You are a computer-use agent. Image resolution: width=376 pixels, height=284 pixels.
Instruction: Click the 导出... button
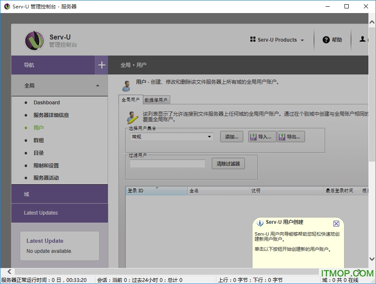(291, 137)
